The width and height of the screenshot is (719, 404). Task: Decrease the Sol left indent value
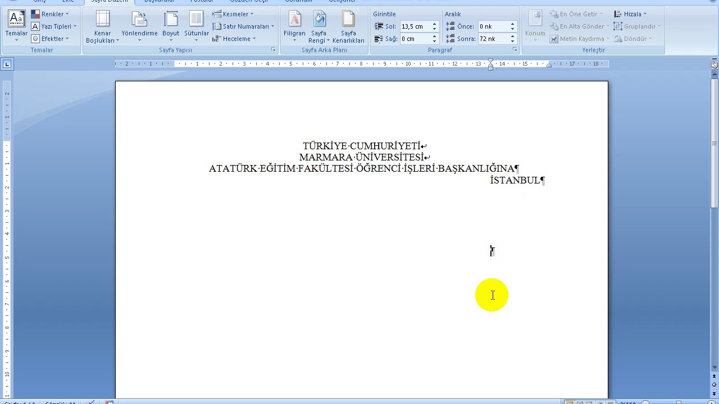click(434, 29)
